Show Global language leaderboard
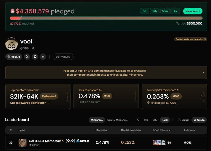 point(184,120)
